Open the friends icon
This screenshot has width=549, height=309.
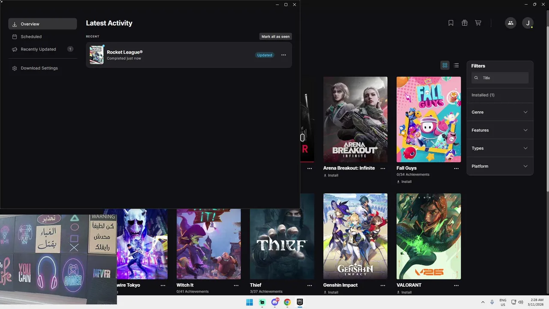(510, 23)
